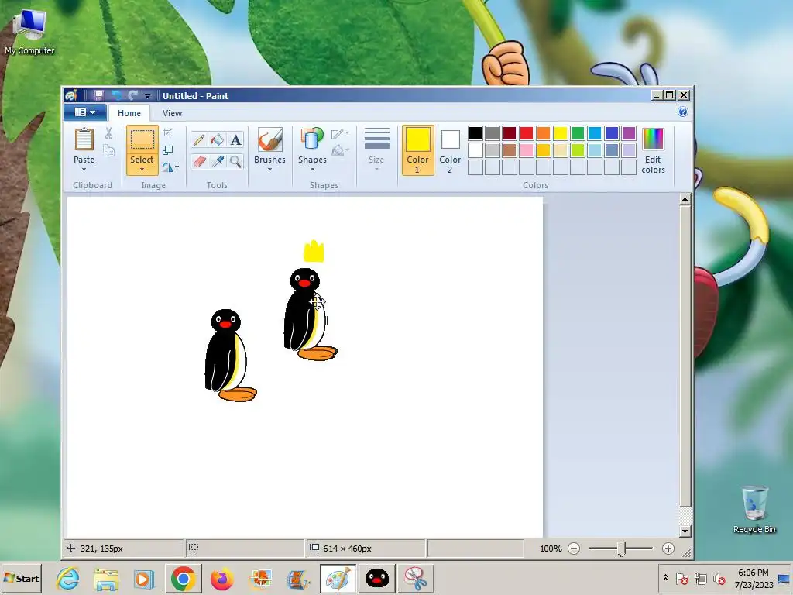
Task: Pick the orange color swatch
Action: point(543,133)
